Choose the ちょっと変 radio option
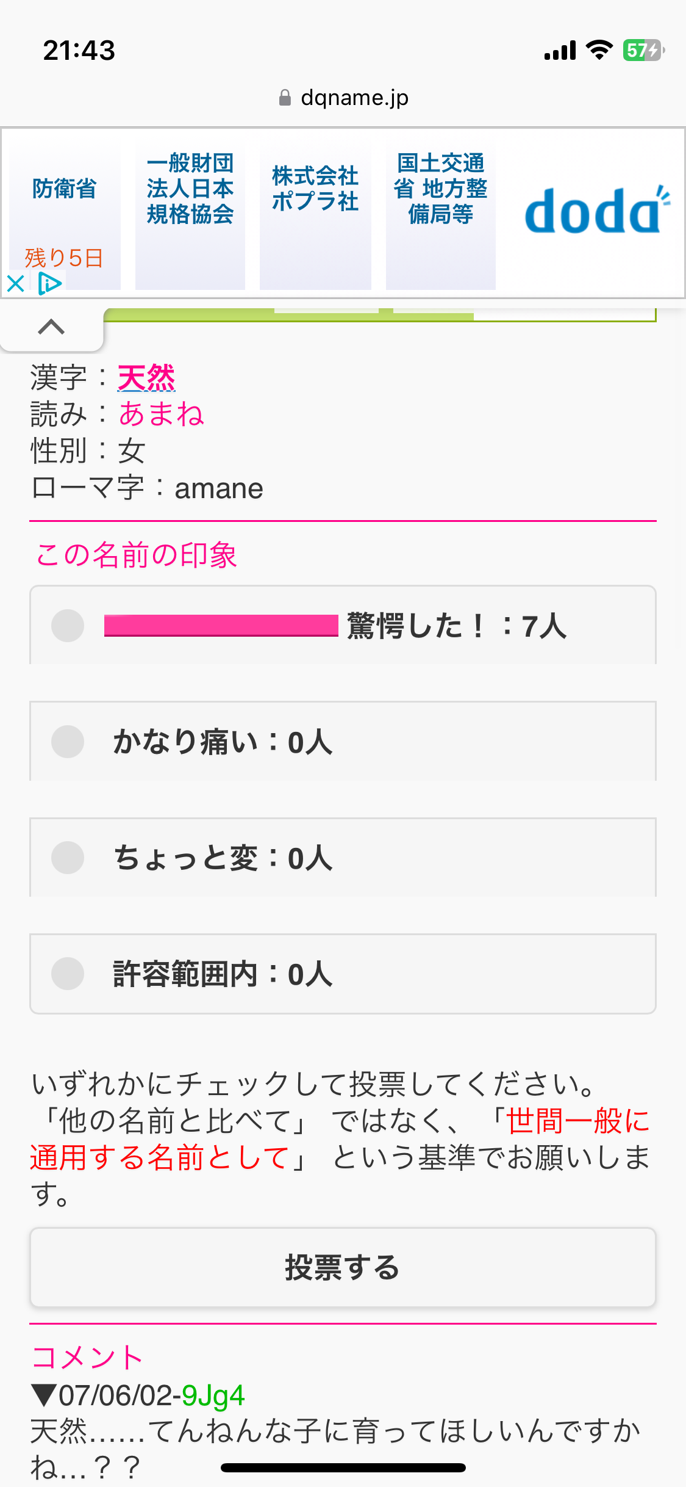Viewport: 686px width, 1487px height. [68, 858]
